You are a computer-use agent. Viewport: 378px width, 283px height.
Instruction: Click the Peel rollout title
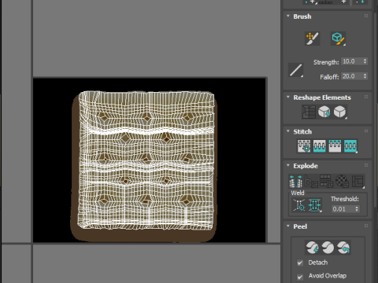(300, 226)
